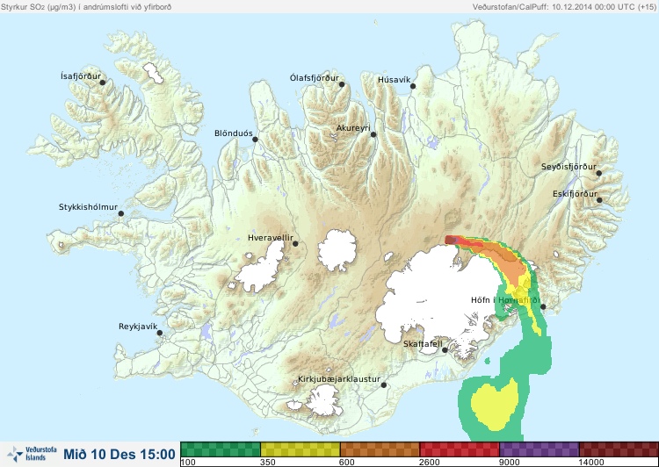Click the 'Höfn í Hornafirði' label text

pos(505,300)
